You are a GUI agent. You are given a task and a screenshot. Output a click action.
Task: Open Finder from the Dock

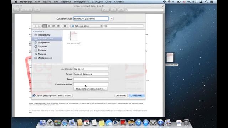42,123
